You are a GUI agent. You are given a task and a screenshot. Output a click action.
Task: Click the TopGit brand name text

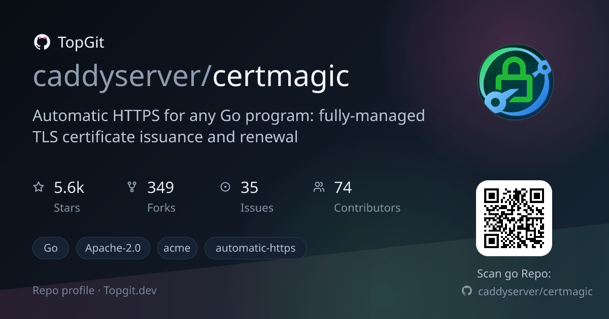[81, 43]
